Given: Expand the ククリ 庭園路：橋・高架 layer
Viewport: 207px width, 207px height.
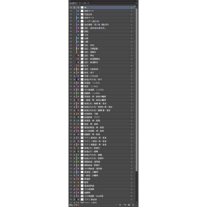Looking at the screenshot, I should (78, 144).
